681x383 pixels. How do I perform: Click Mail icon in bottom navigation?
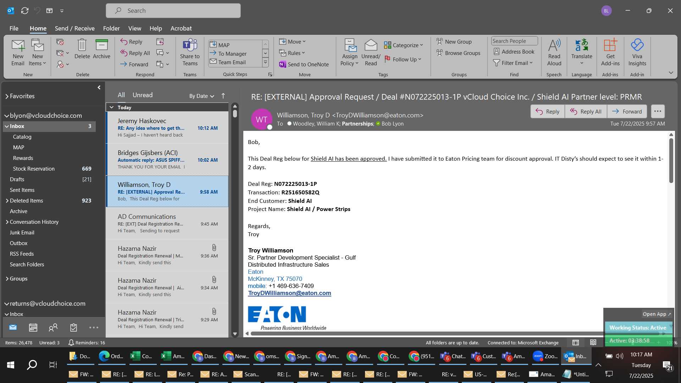[x=13, y=328]
